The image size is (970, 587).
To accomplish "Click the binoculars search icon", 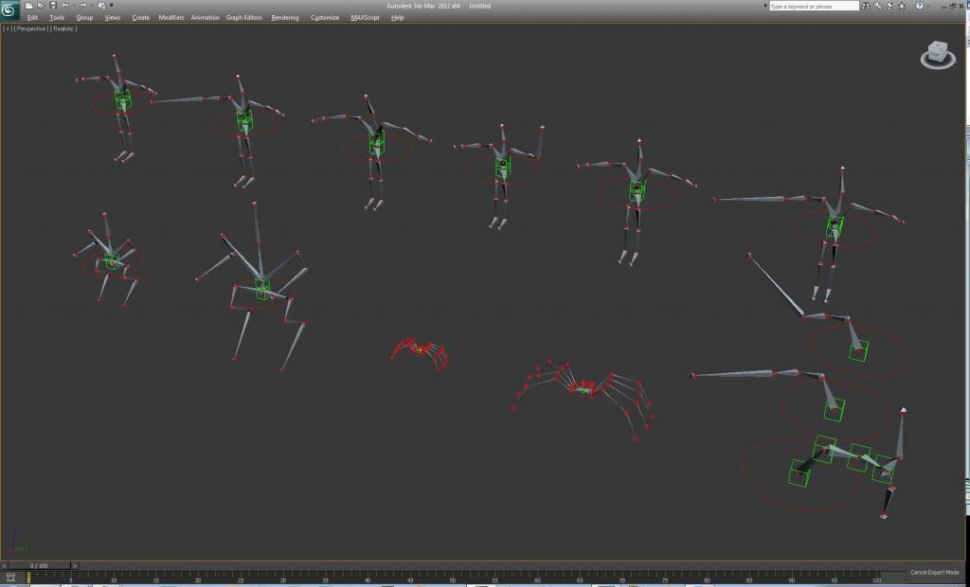I will 867,6.
